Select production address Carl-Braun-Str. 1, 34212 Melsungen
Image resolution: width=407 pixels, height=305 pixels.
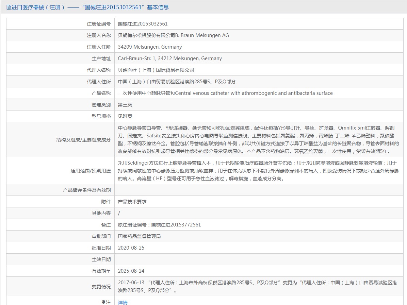[x=170, y=58]
